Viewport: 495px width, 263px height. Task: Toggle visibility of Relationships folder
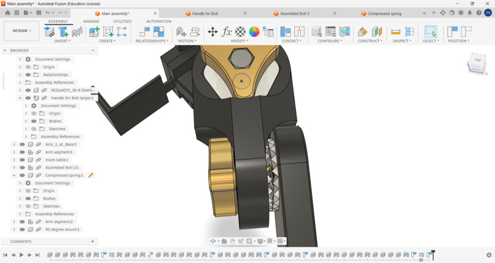tap(28, 75)
